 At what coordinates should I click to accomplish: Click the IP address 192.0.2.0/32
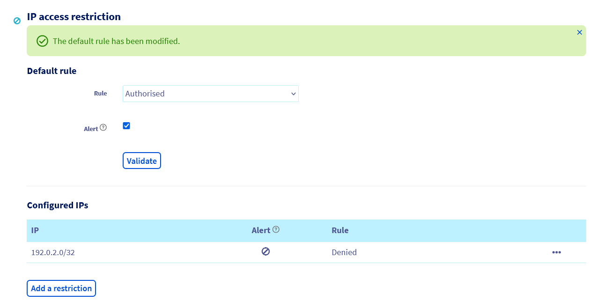[53, 252]
